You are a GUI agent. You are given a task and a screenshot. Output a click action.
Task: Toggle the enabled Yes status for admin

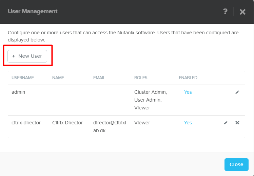(x=188, y=92)
